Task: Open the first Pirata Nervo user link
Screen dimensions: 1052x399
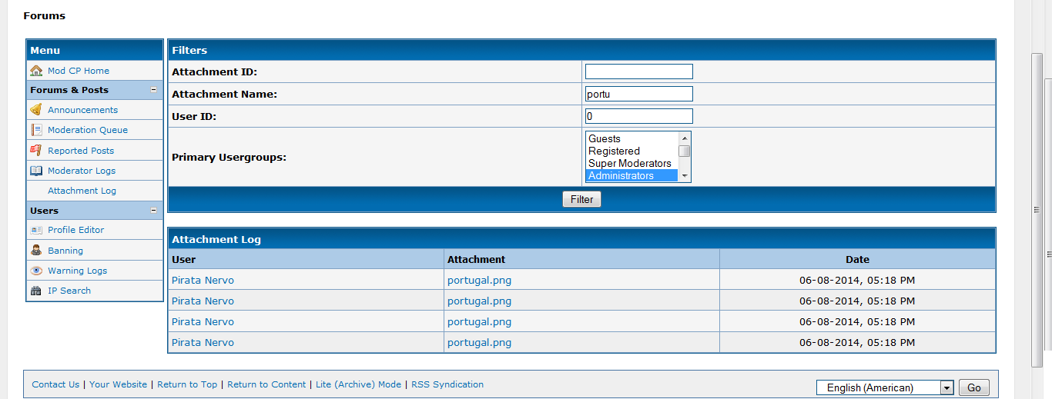Action: pyautogui.click(x=203, y=280)
